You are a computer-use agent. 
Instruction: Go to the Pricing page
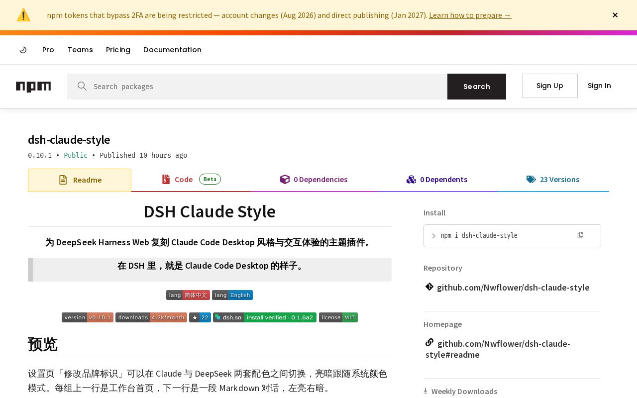tap(118, 50)
